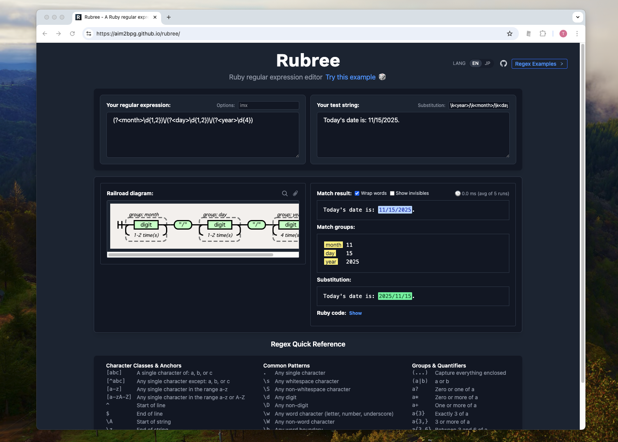Select the EN language option
The image size is (618, 442).
(475, 63)
